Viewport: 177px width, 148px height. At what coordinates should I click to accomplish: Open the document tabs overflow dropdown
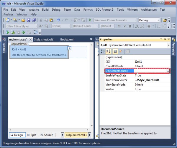[91, 39]
